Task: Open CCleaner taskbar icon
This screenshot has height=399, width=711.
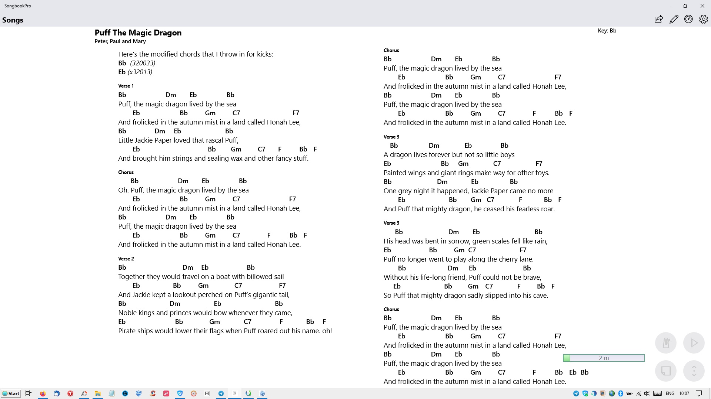Action: 153,393
